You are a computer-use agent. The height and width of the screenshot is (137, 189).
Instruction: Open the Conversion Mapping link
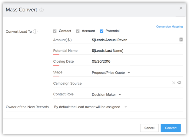pos(169,27)
